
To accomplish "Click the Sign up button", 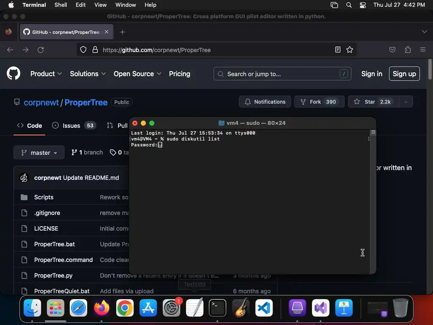I will [404, 74].
